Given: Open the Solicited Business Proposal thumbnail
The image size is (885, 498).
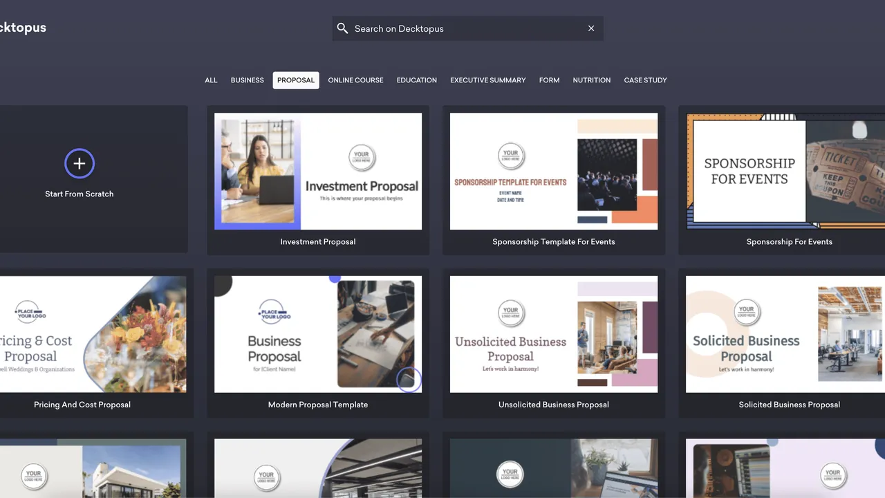Looking at the screenshot, I should (785, 335).
